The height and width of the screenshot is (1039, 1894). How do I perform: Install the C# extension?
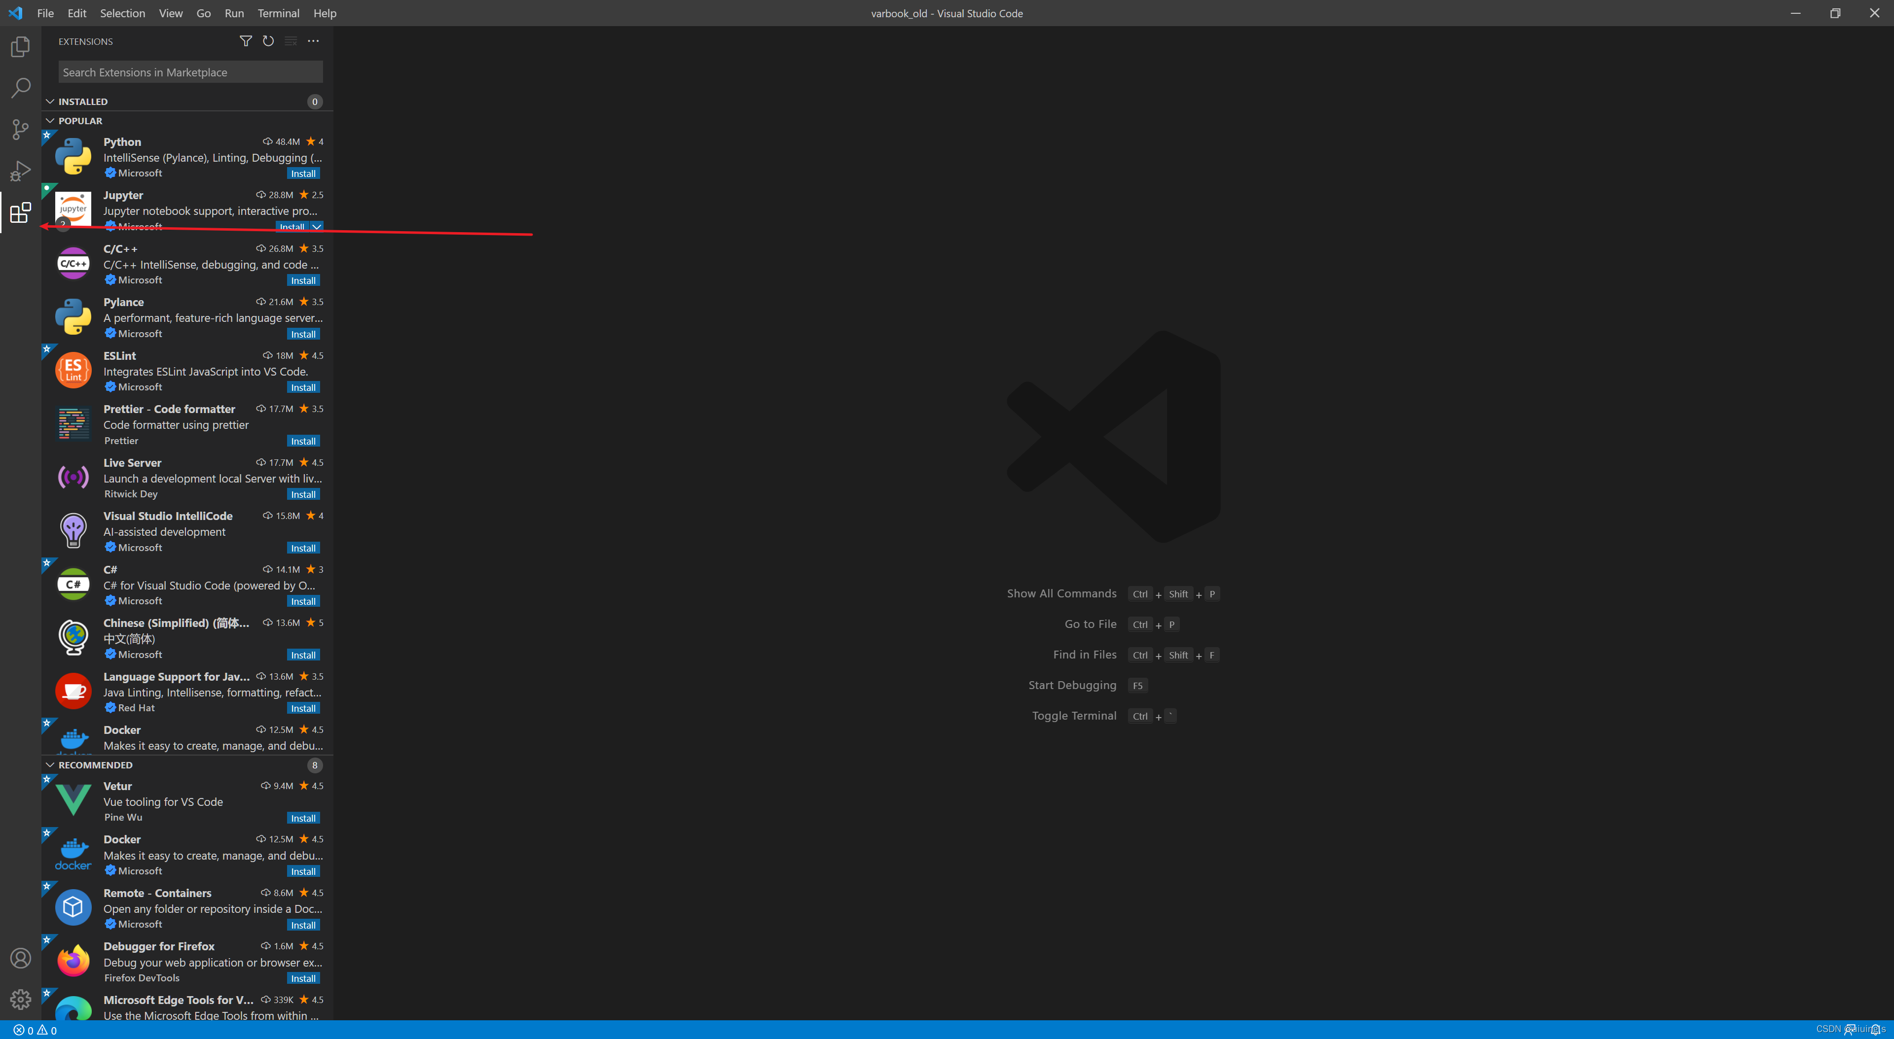(x=303, y=601)
